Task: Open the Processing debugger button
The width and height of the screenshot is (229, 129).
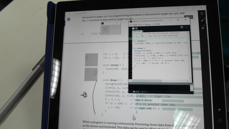Action: pos(182,27)
